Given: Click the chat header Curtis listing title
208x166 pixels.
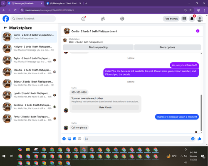Looking at the screenshot, I should pyautogui.click(x=94, y=31).
